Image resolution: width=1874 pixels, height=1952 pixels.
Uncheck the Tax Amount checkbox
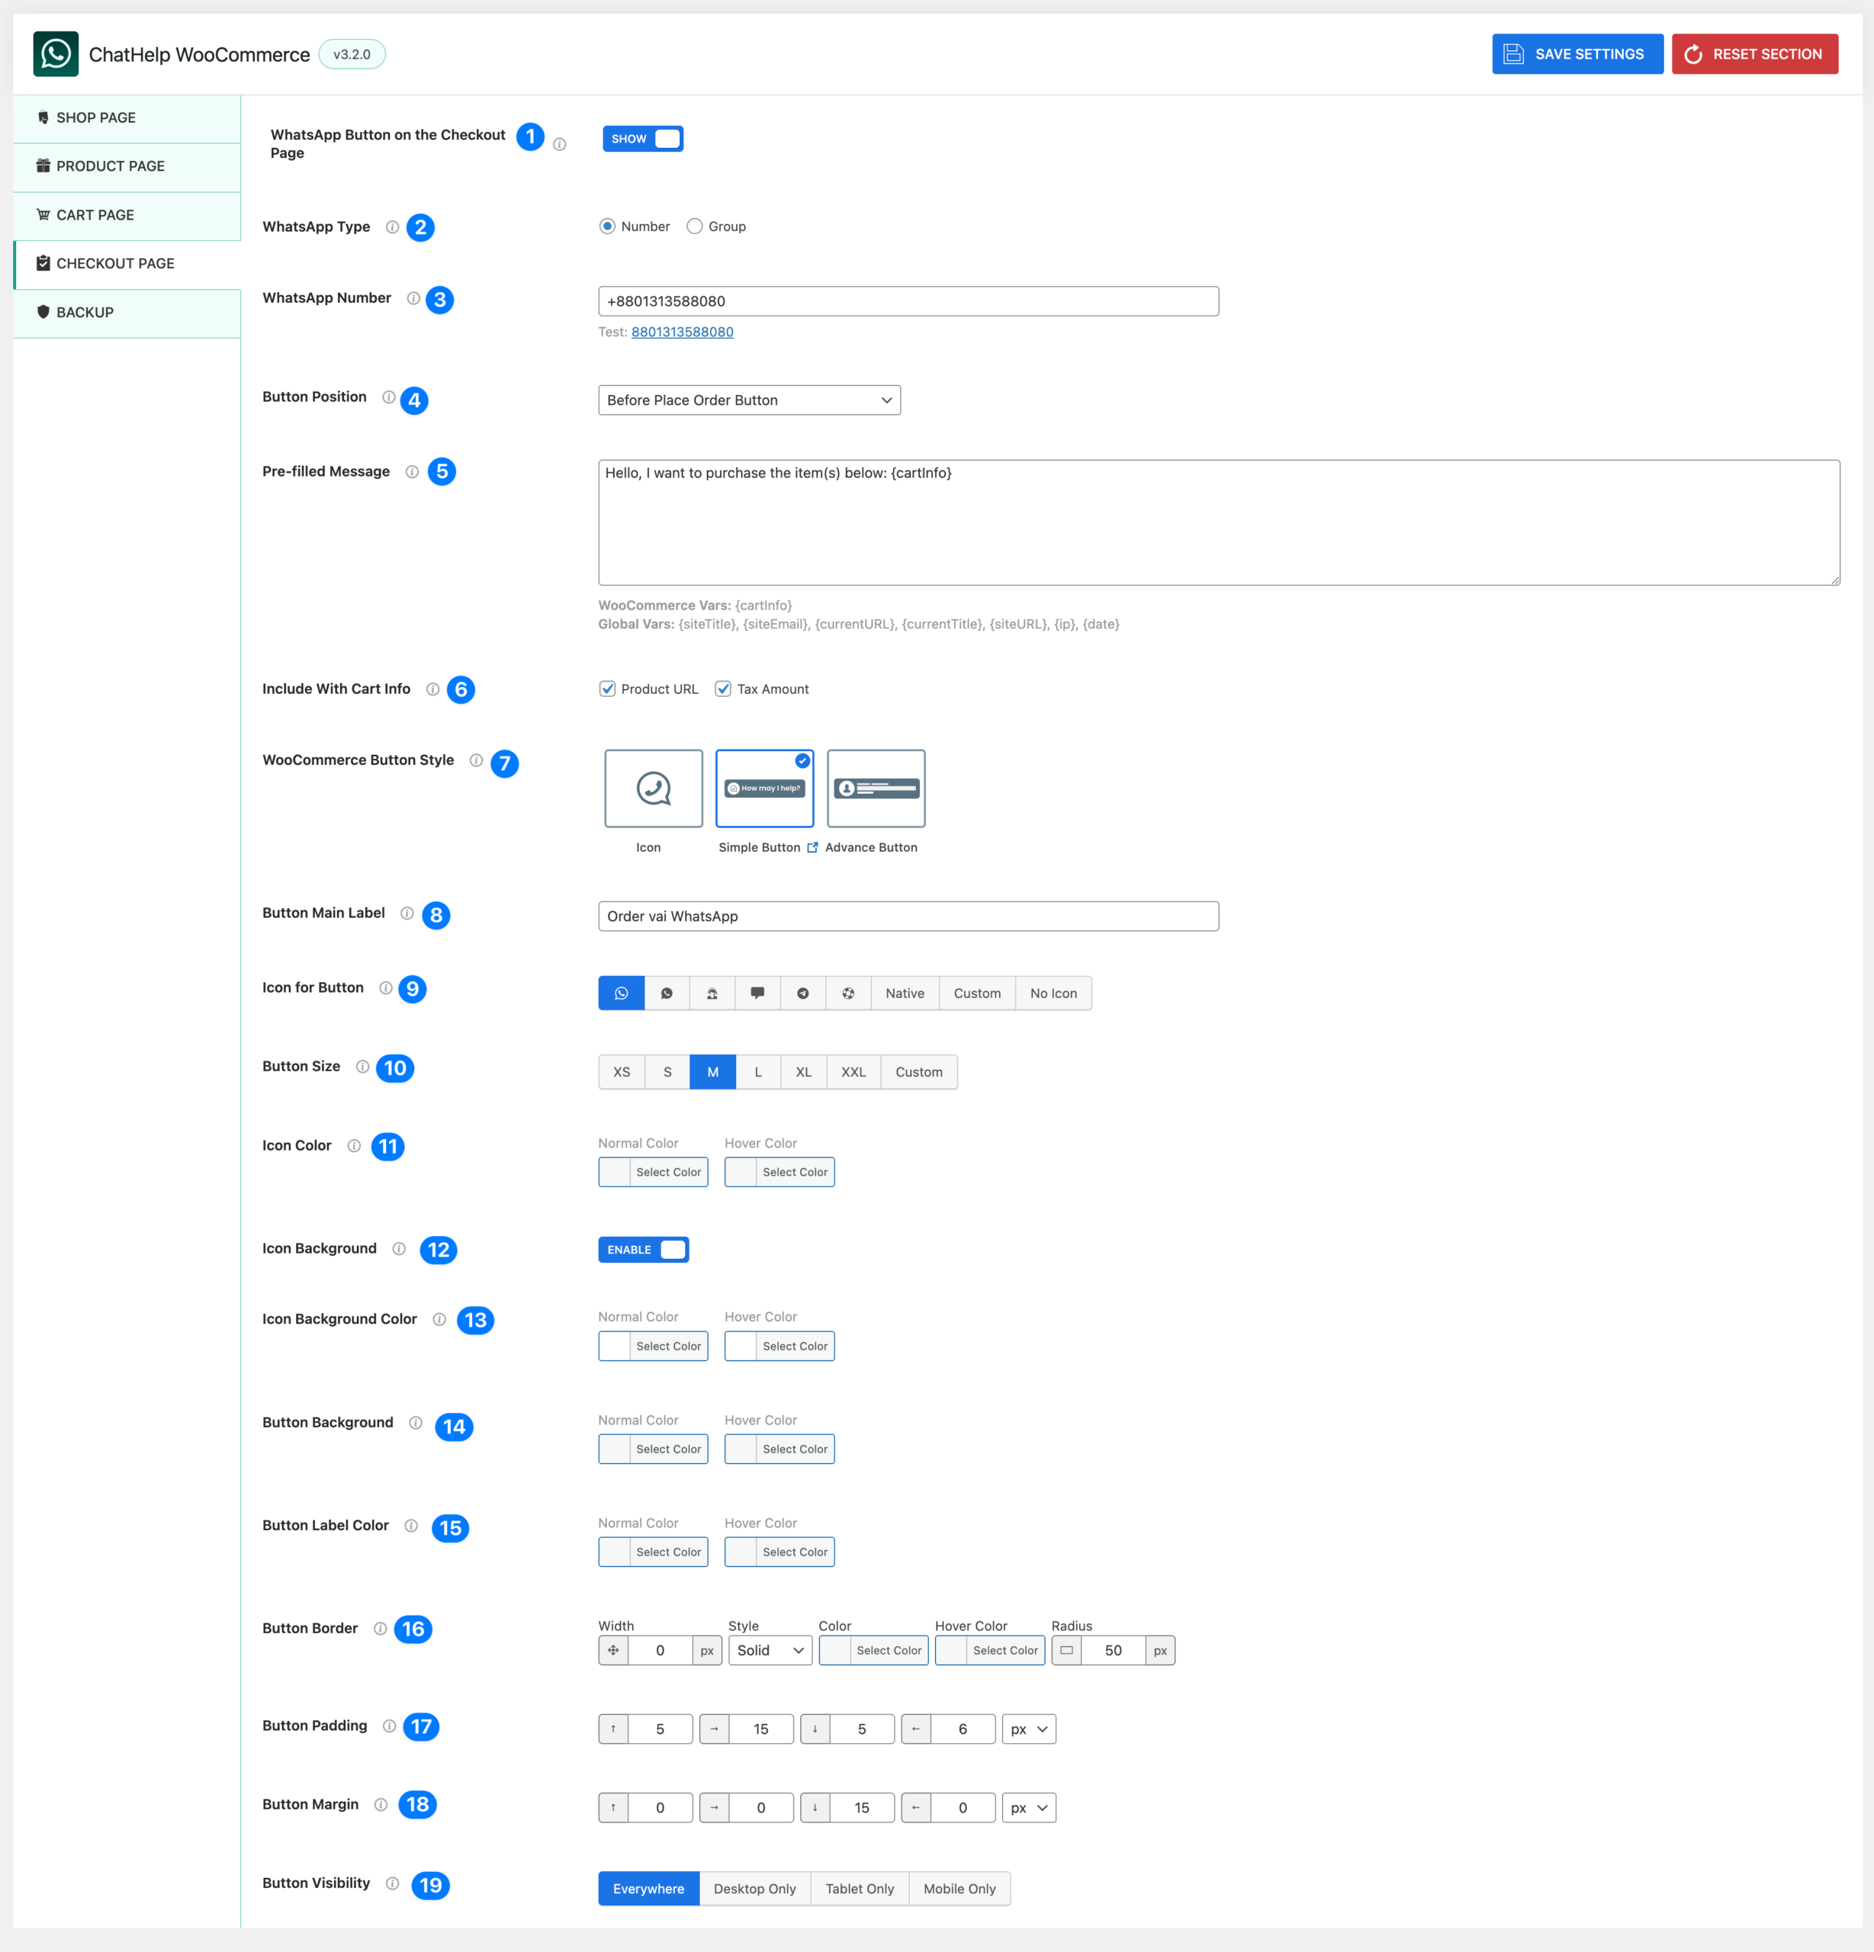pyautogui.click(x=723, y=689)
